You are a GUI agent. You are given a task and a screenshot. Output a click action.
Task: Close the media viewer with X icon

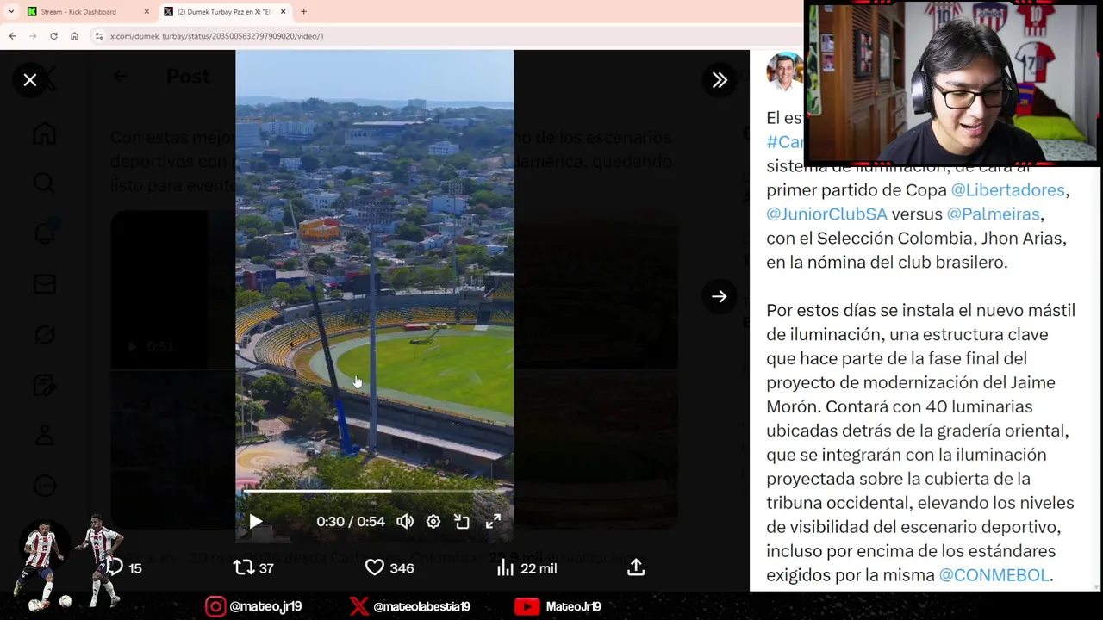click(x=30, y=80)
